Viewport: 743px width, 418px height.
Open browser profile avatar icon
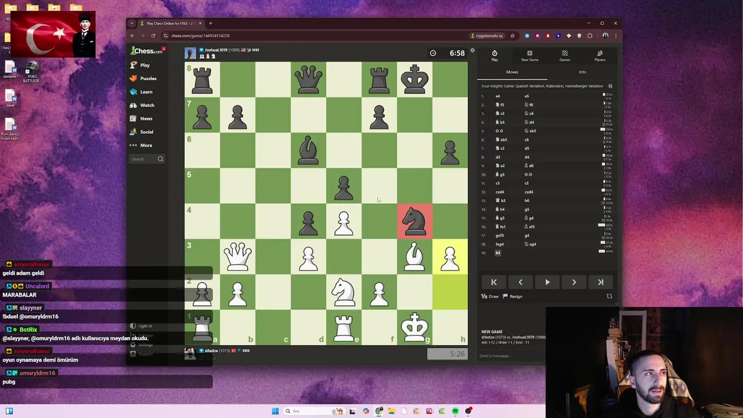tap(605, 35)
